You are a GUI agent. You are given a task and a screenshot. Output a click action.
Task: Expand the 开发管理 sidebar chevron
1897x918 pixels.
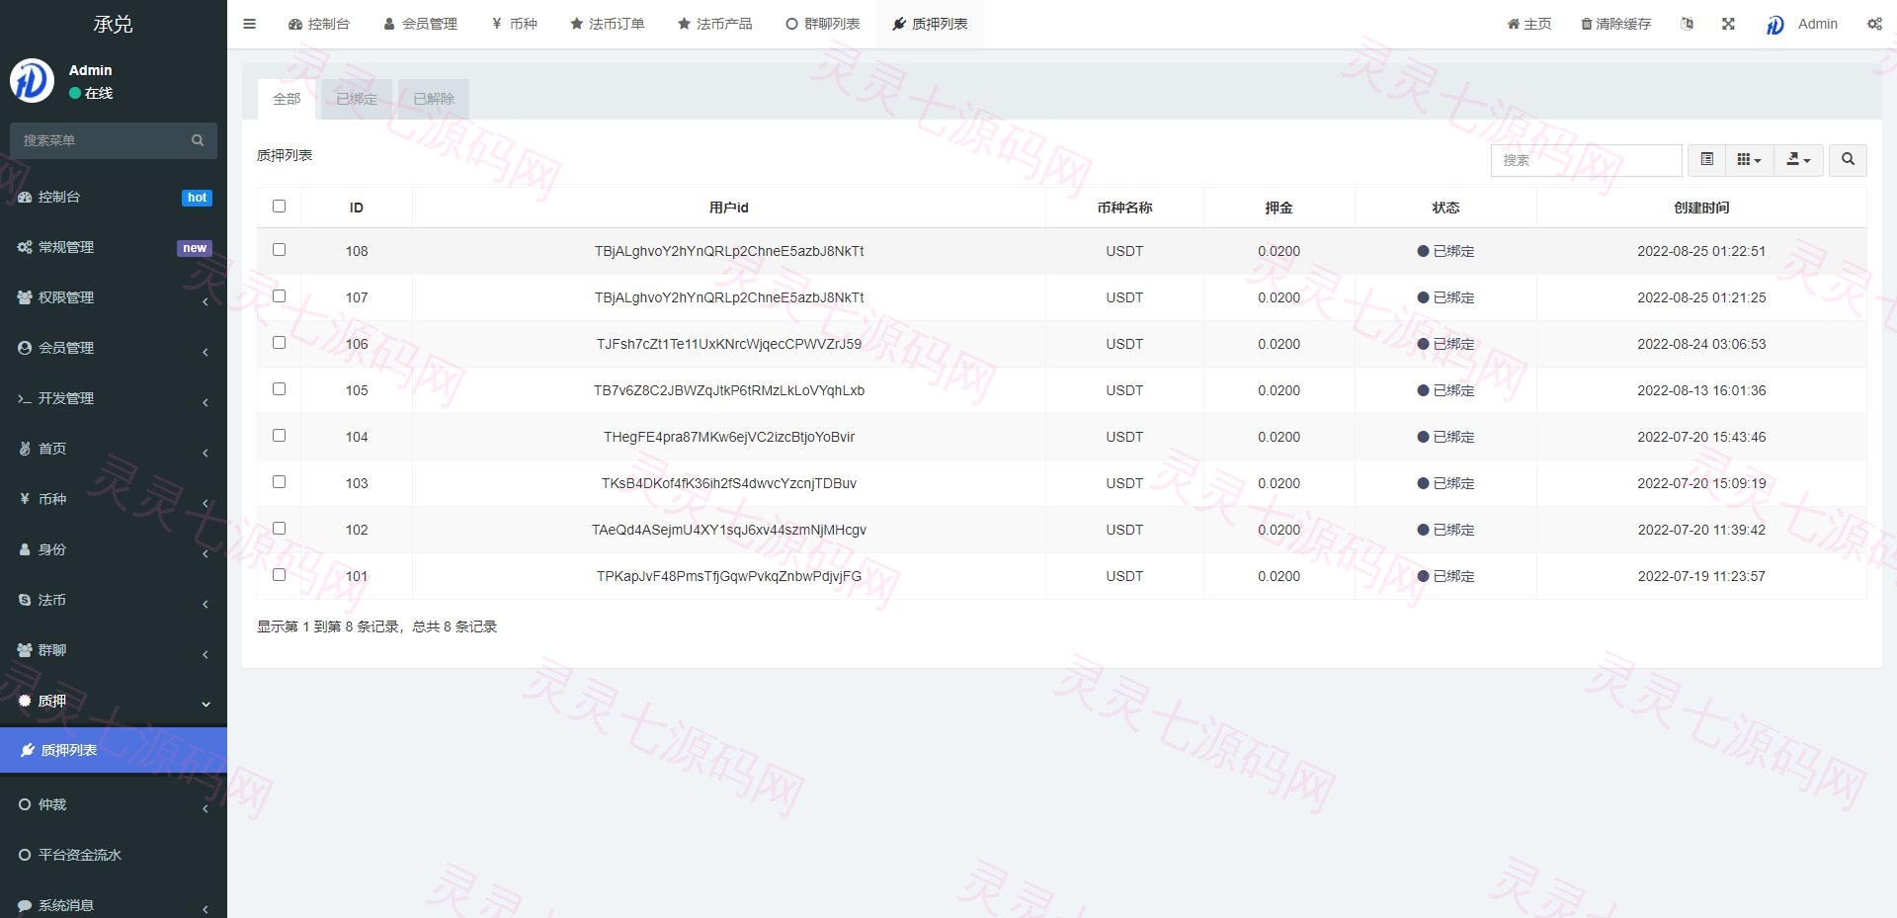pos(206,402)
